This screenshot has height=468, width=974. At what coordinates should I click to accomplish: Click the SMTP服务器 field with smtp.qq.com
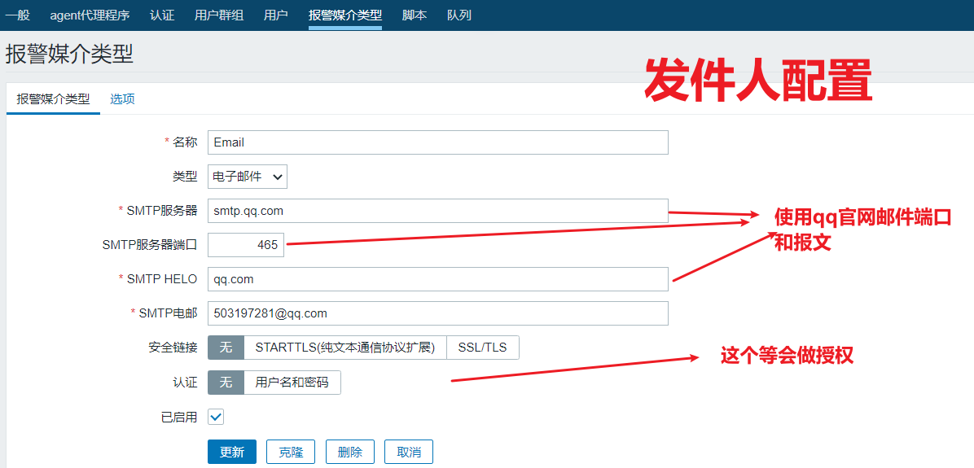pyautogui.click(x=438, y=211)
